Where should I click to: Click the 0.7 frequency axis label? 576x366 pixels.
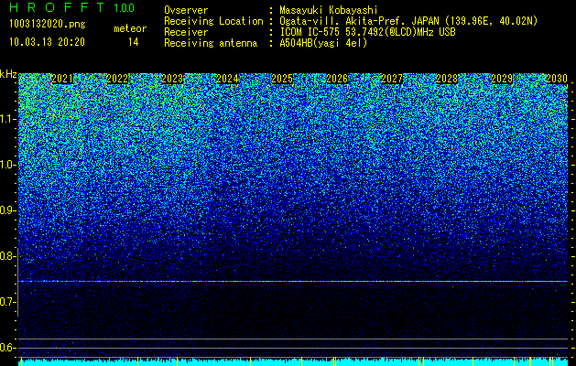8,302
